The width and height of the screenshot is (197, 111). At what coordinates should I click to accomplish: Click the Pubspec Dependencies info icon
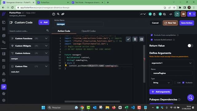(x=179, y=100)
